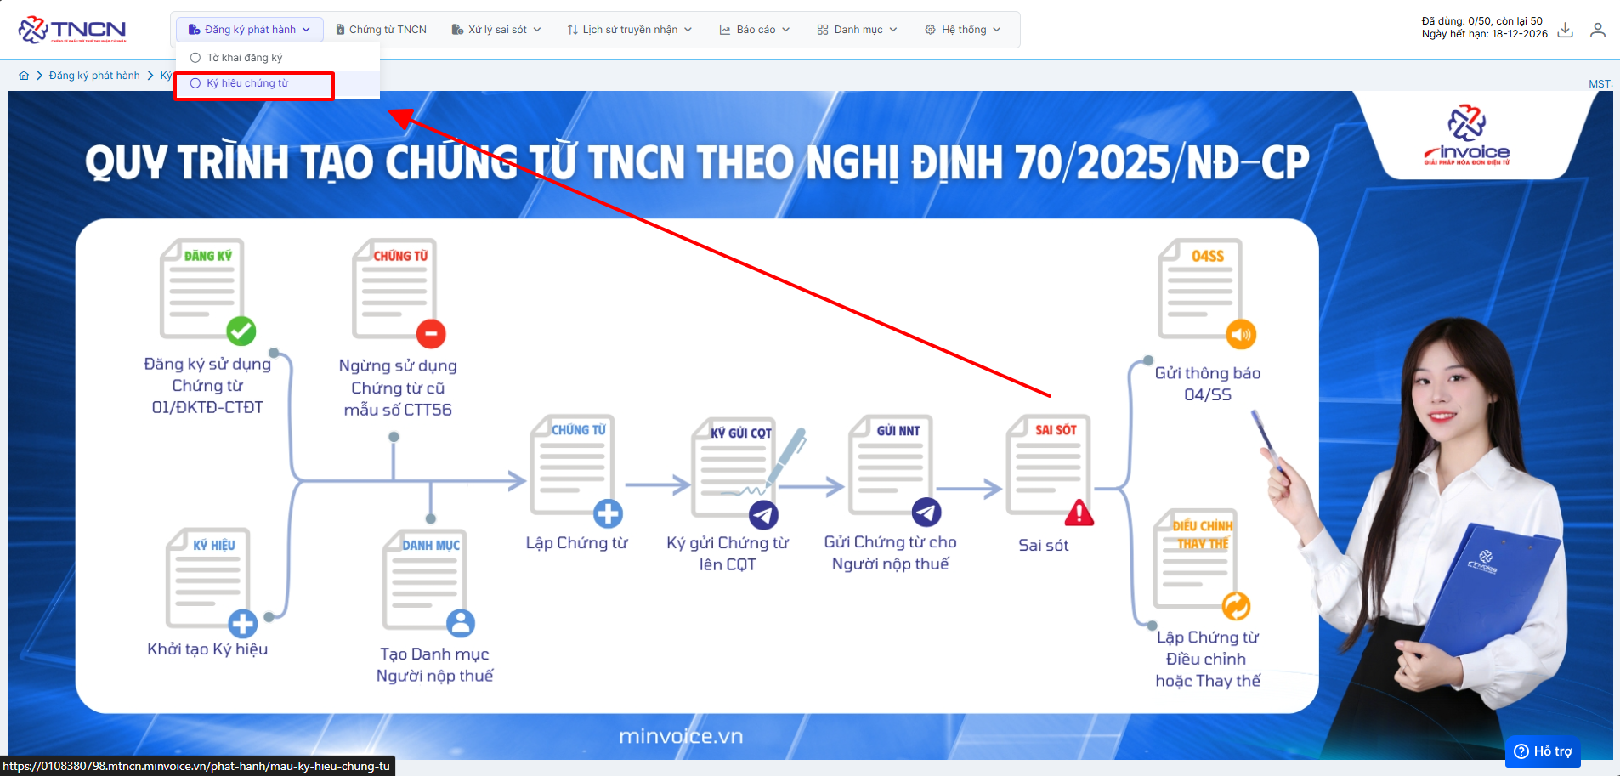1620x776 pixels.
Task: Click the download icon in header
Action: click(x=1565, y=31)
